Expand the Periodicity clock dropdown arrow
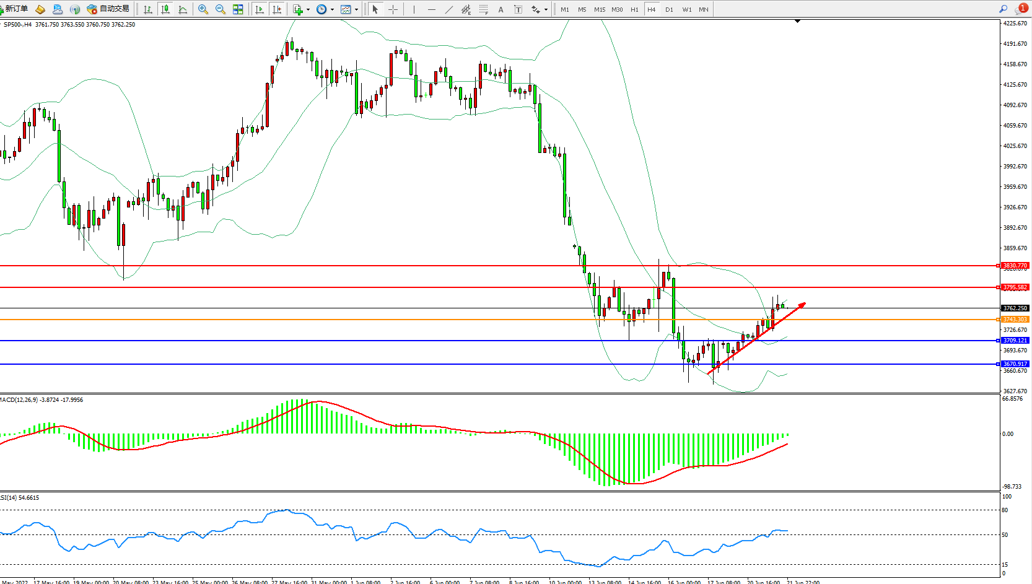The image size is (1032, 584). pos(332,10)
